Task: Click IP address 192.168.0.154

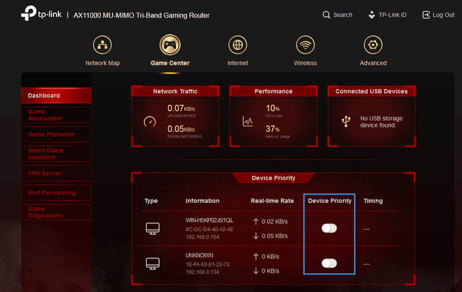Action: [x=202, y=237]
